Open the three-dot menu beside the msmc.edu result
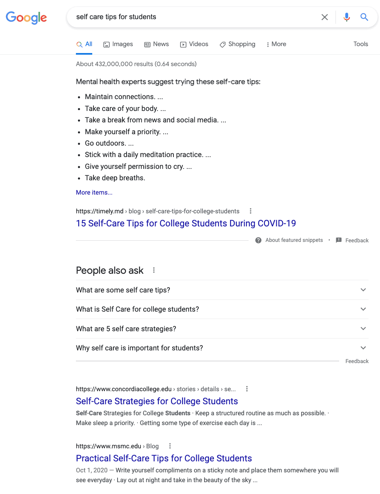380x494 pixels. coord(170,446)
